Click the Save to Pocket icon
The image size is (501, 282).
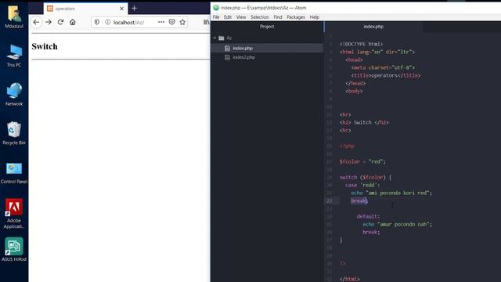pyautogui.click(x=172, y=22)
